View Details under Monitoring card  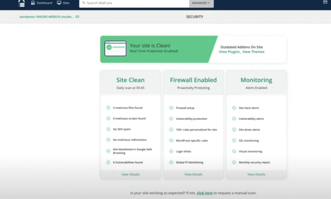click(256, 174)
